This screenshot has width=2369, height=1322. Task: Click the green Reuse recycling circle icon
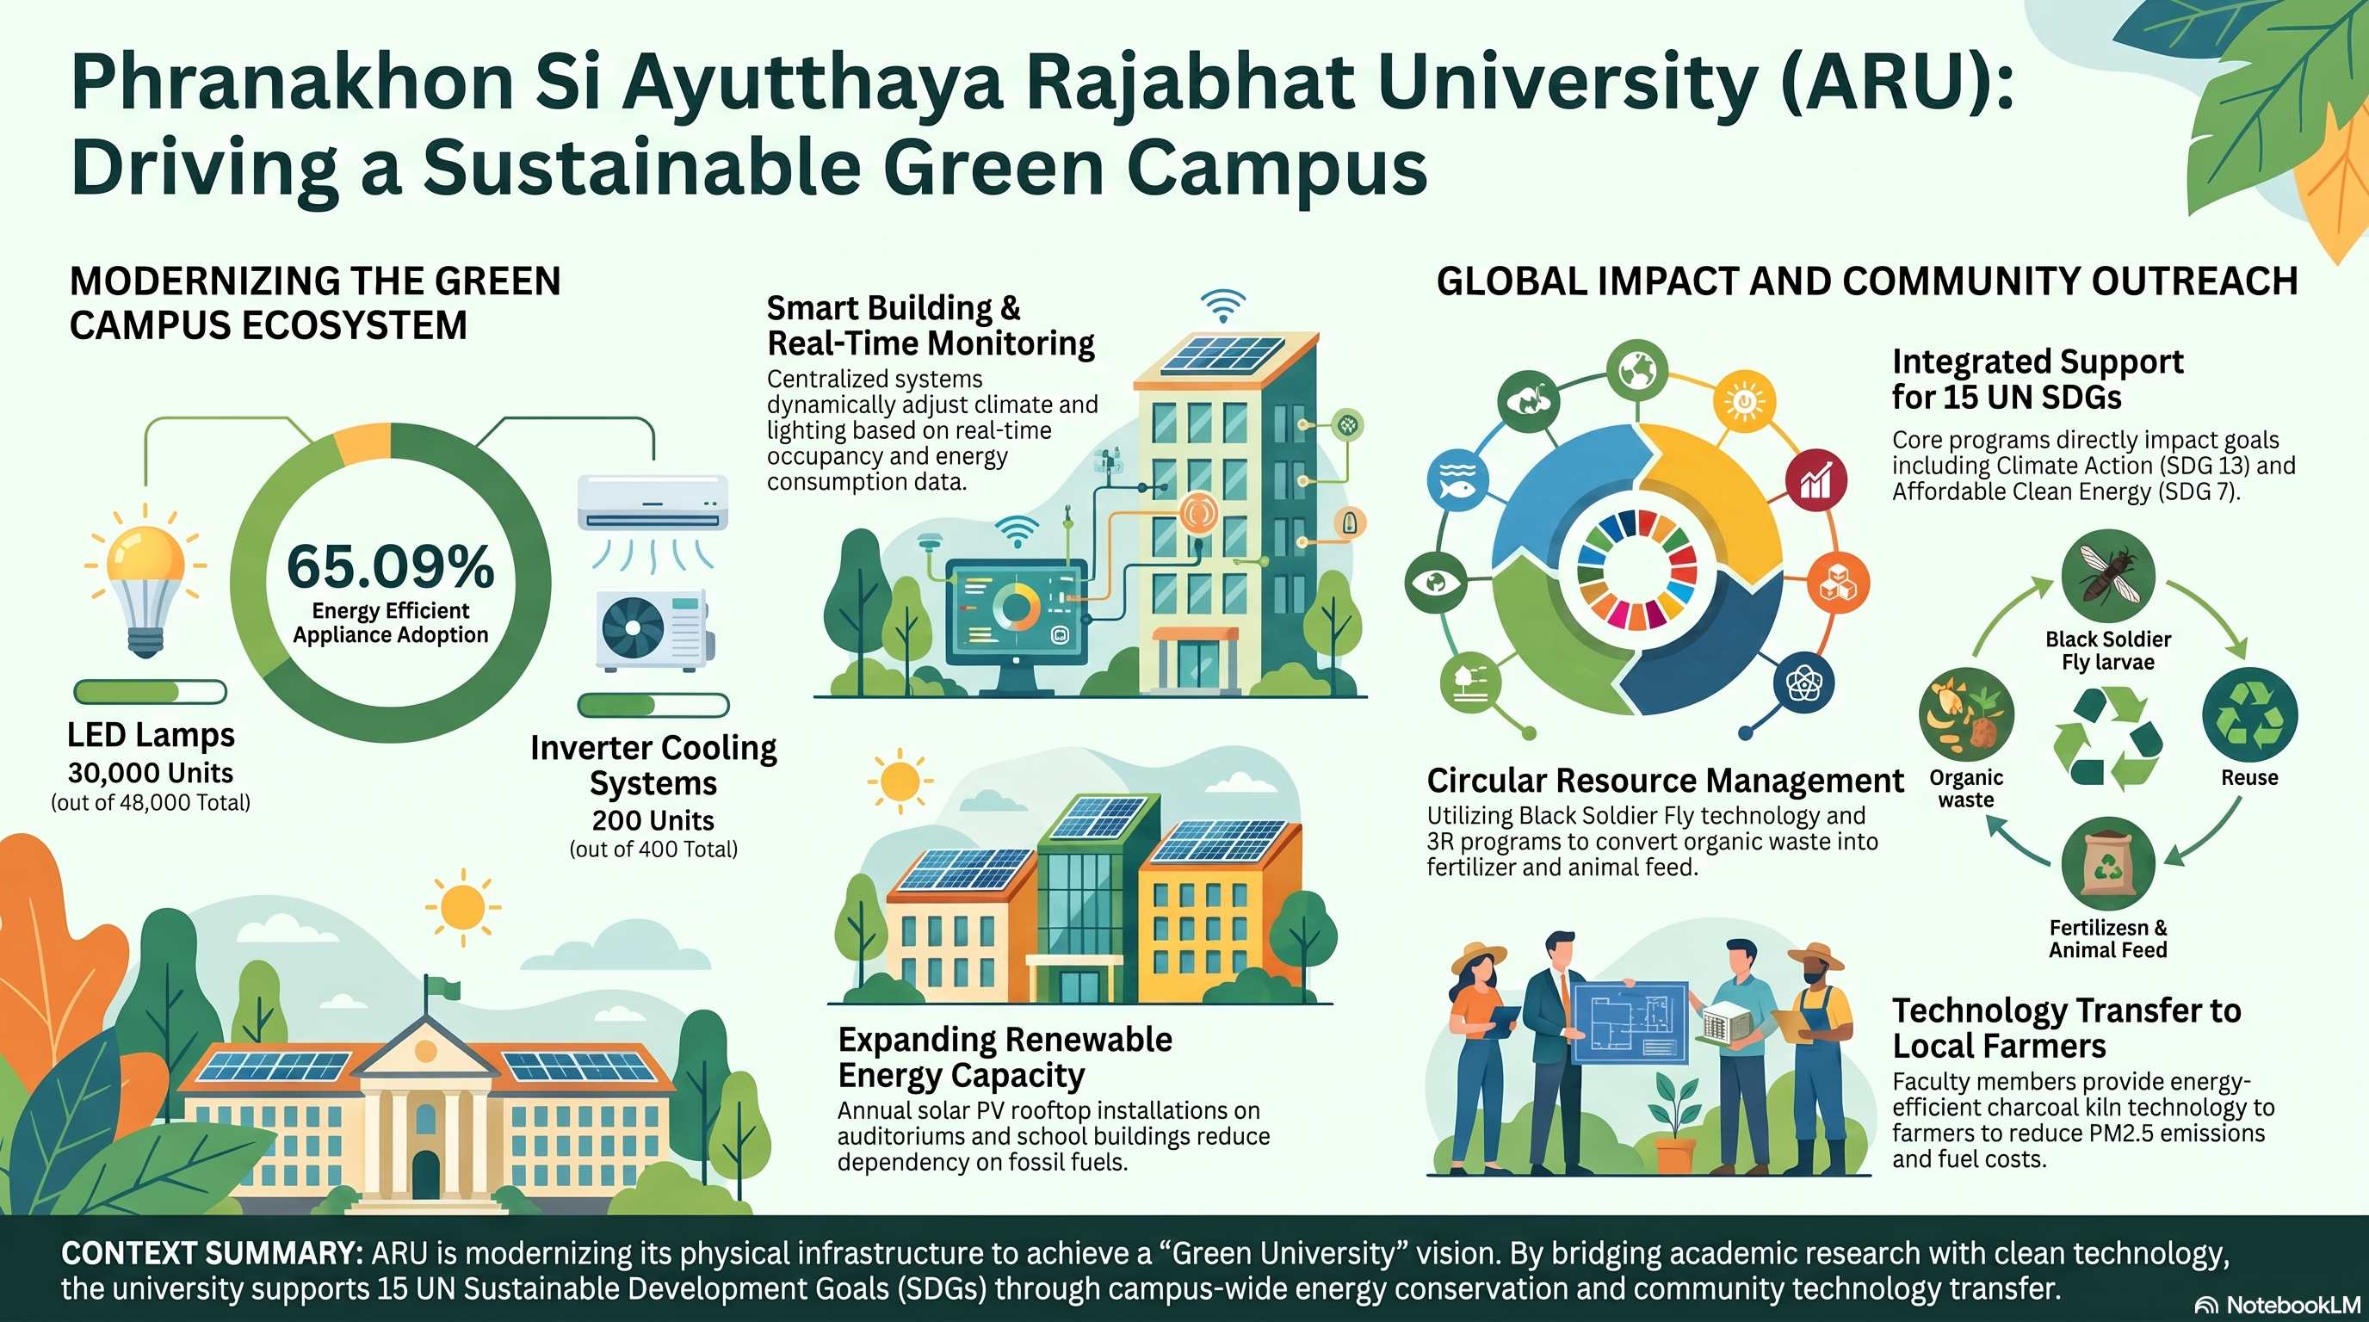click(2249, 715)
